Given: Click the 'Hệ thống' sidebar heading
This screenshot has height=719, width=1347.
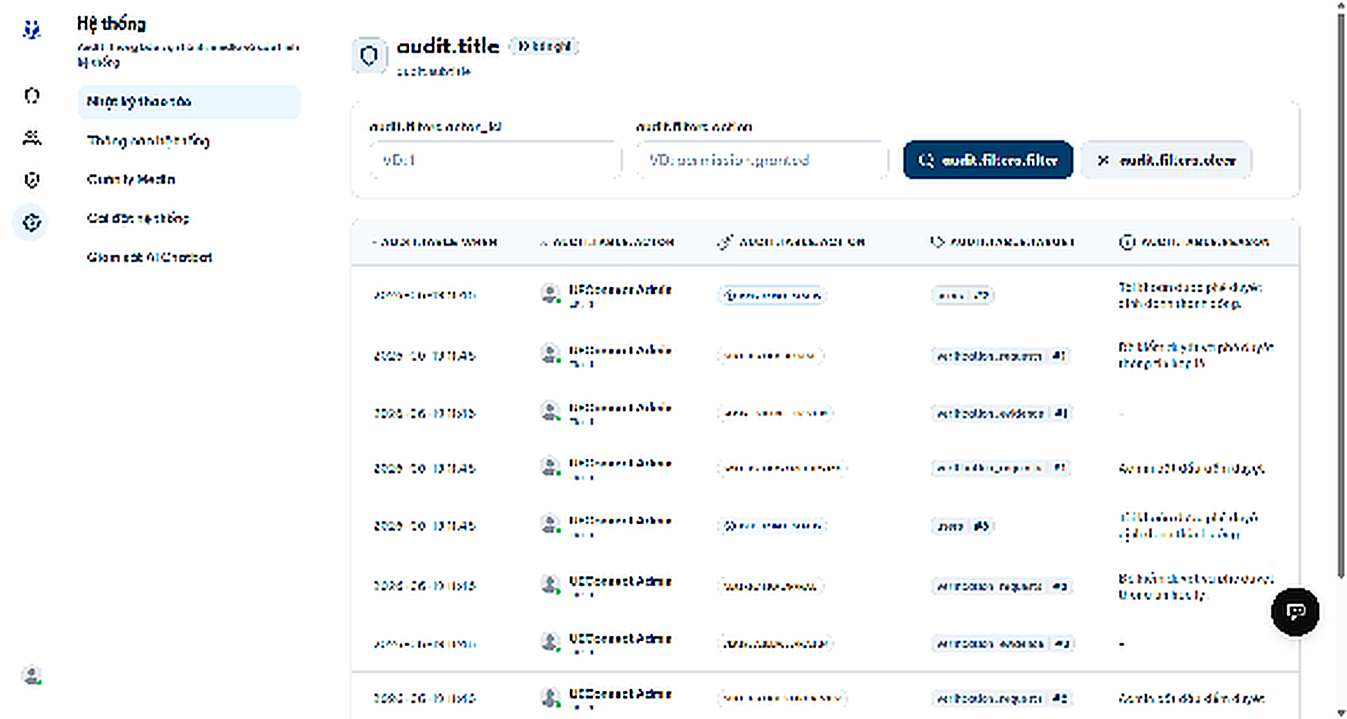Looking at the screenshot, I should (x=112, y=25).
